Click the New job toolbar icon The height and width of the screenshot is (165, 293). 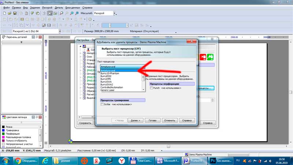(x=4, y=13)
